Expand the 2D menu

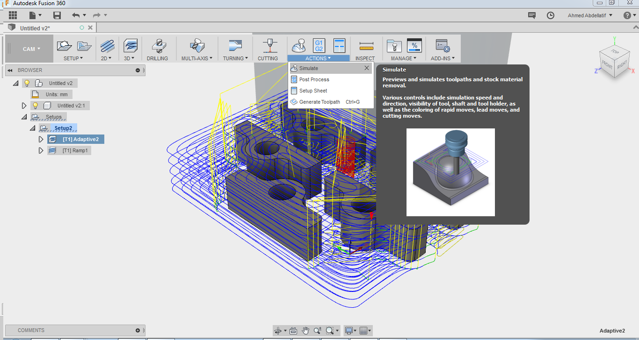tap(107, 58)
